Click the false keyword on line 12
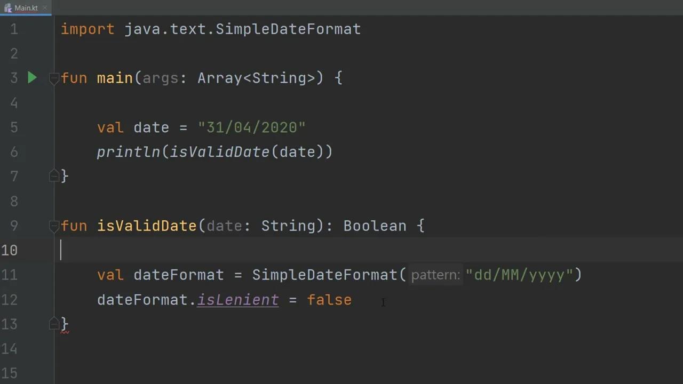The width and height of the screenshot is (683, 384). [329, 300]
